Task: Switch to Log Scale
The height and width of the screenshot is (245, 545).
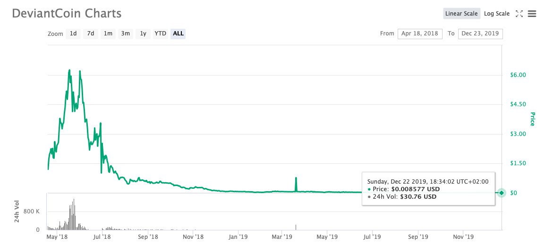Action: coord(497,14)
